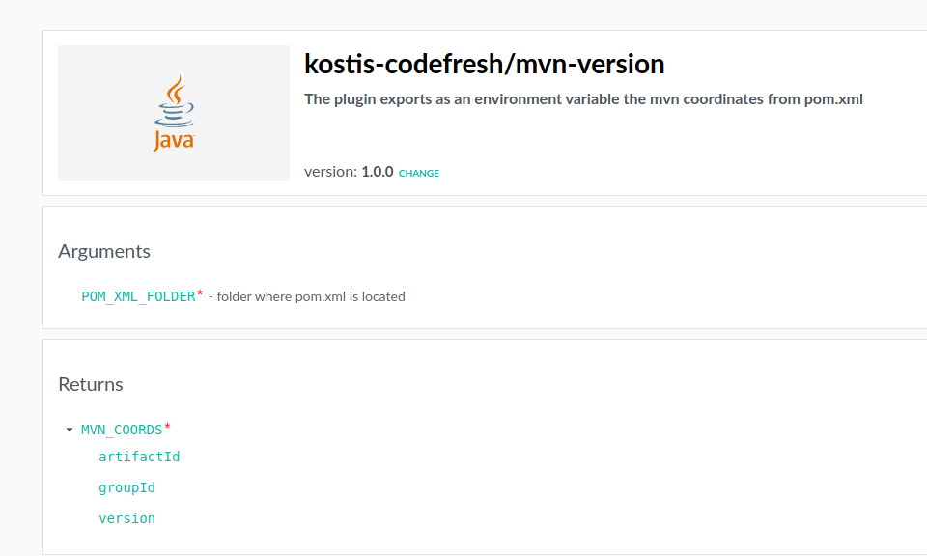The height and width of the screenshot is (556, 927).
Task: Select the POM_XML_FOLDER argument name
Action: 138,296
